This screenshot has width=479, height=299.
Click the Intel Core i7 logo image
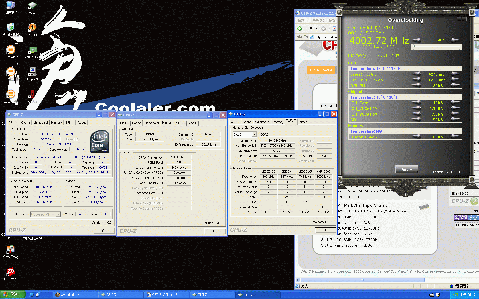point(100,141)
